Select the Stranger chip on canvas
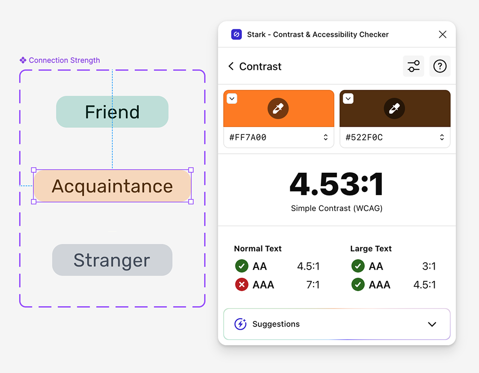Screen dimensions: 479x373 pos(112,260)
